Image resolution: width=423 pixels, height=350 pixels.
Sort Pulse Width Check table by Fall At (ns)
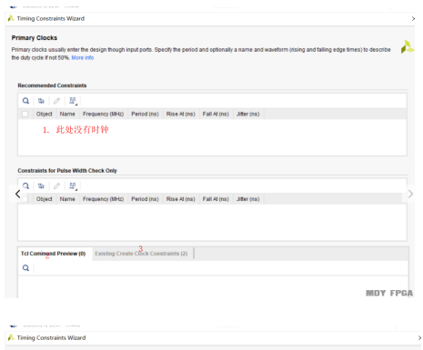coord(216,199)
